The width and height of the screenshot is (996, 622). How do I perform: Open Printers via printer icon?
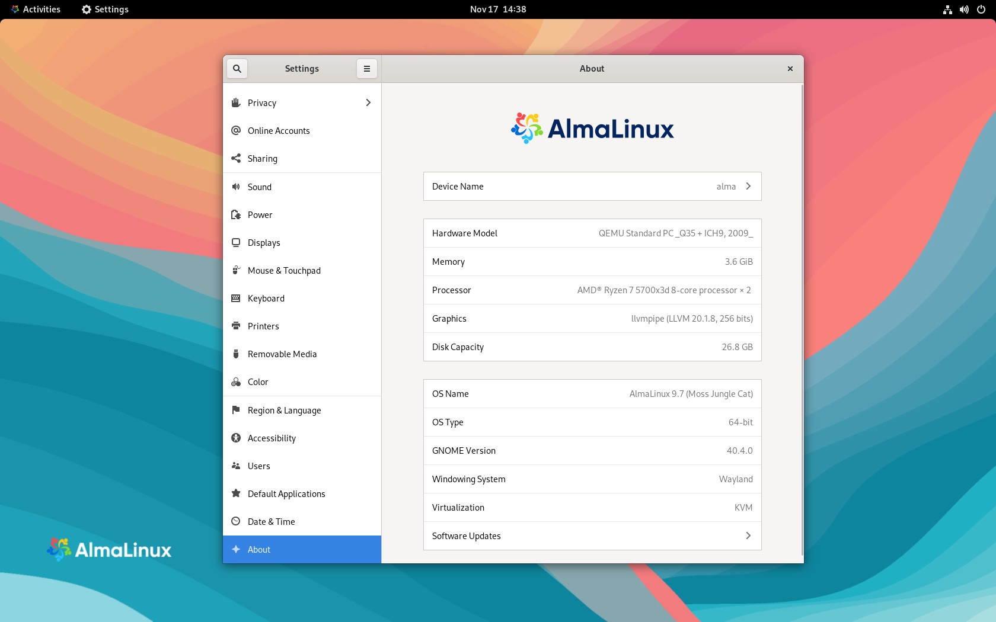point(237,326)
